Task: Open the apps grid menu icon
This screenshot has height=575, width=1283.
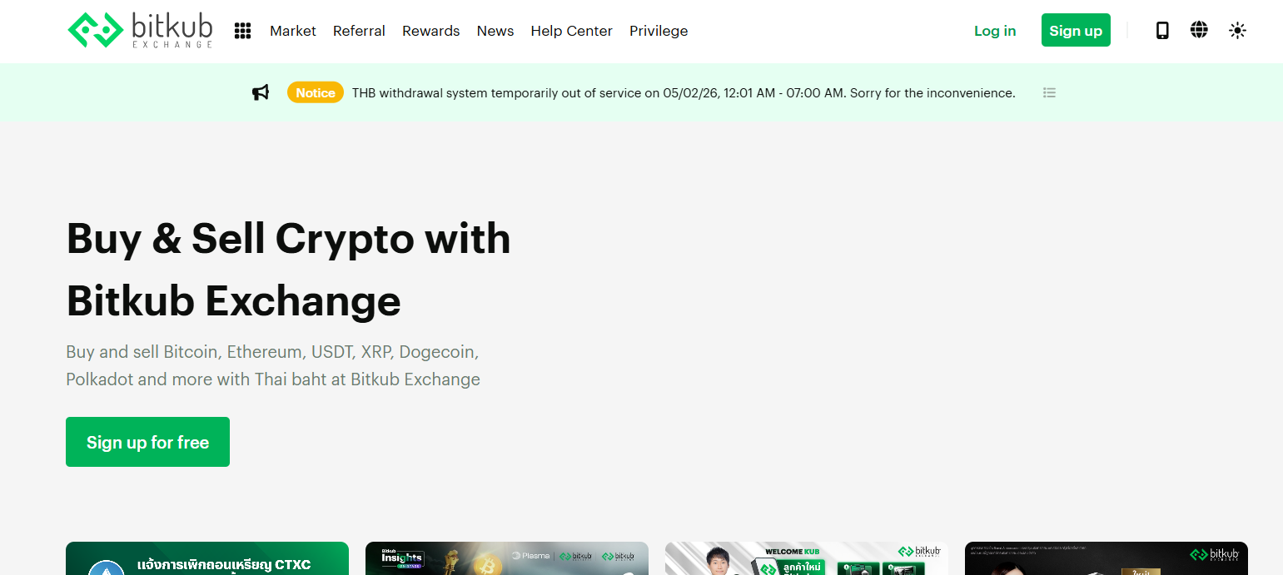Action: tap(242, 31)
